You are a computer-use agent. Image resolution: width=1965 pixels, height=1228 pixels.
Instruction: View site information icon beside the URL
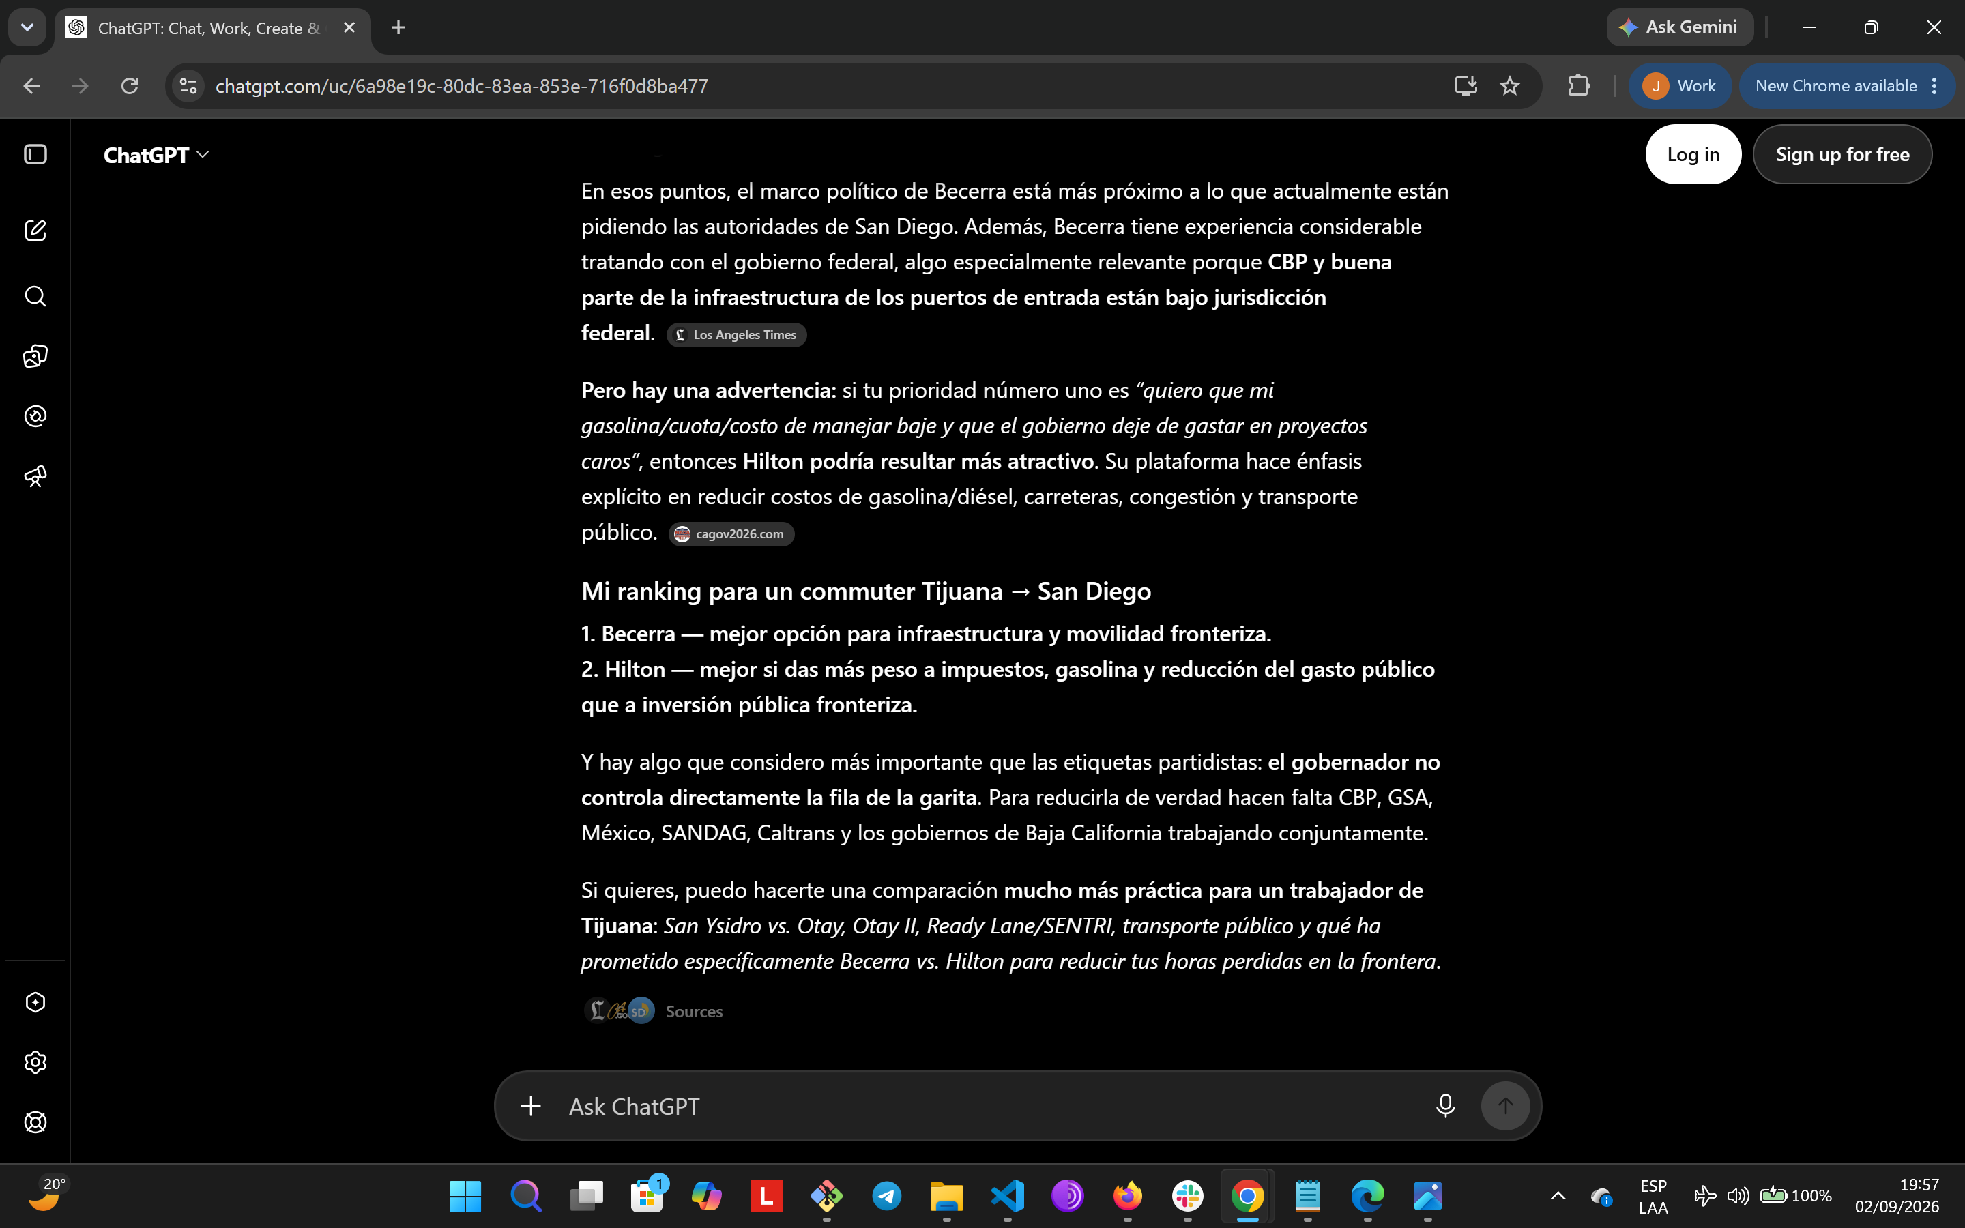coord(188,86)
